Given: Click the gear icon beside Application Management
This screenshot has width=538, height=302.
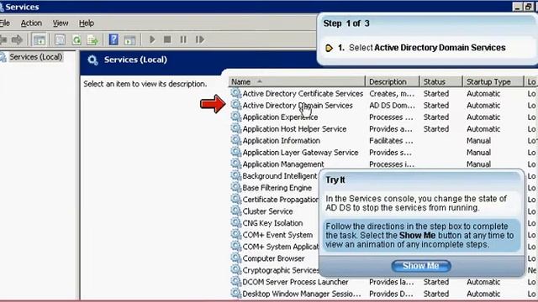Looking at the screenshot, I should [x=235, y=164].
